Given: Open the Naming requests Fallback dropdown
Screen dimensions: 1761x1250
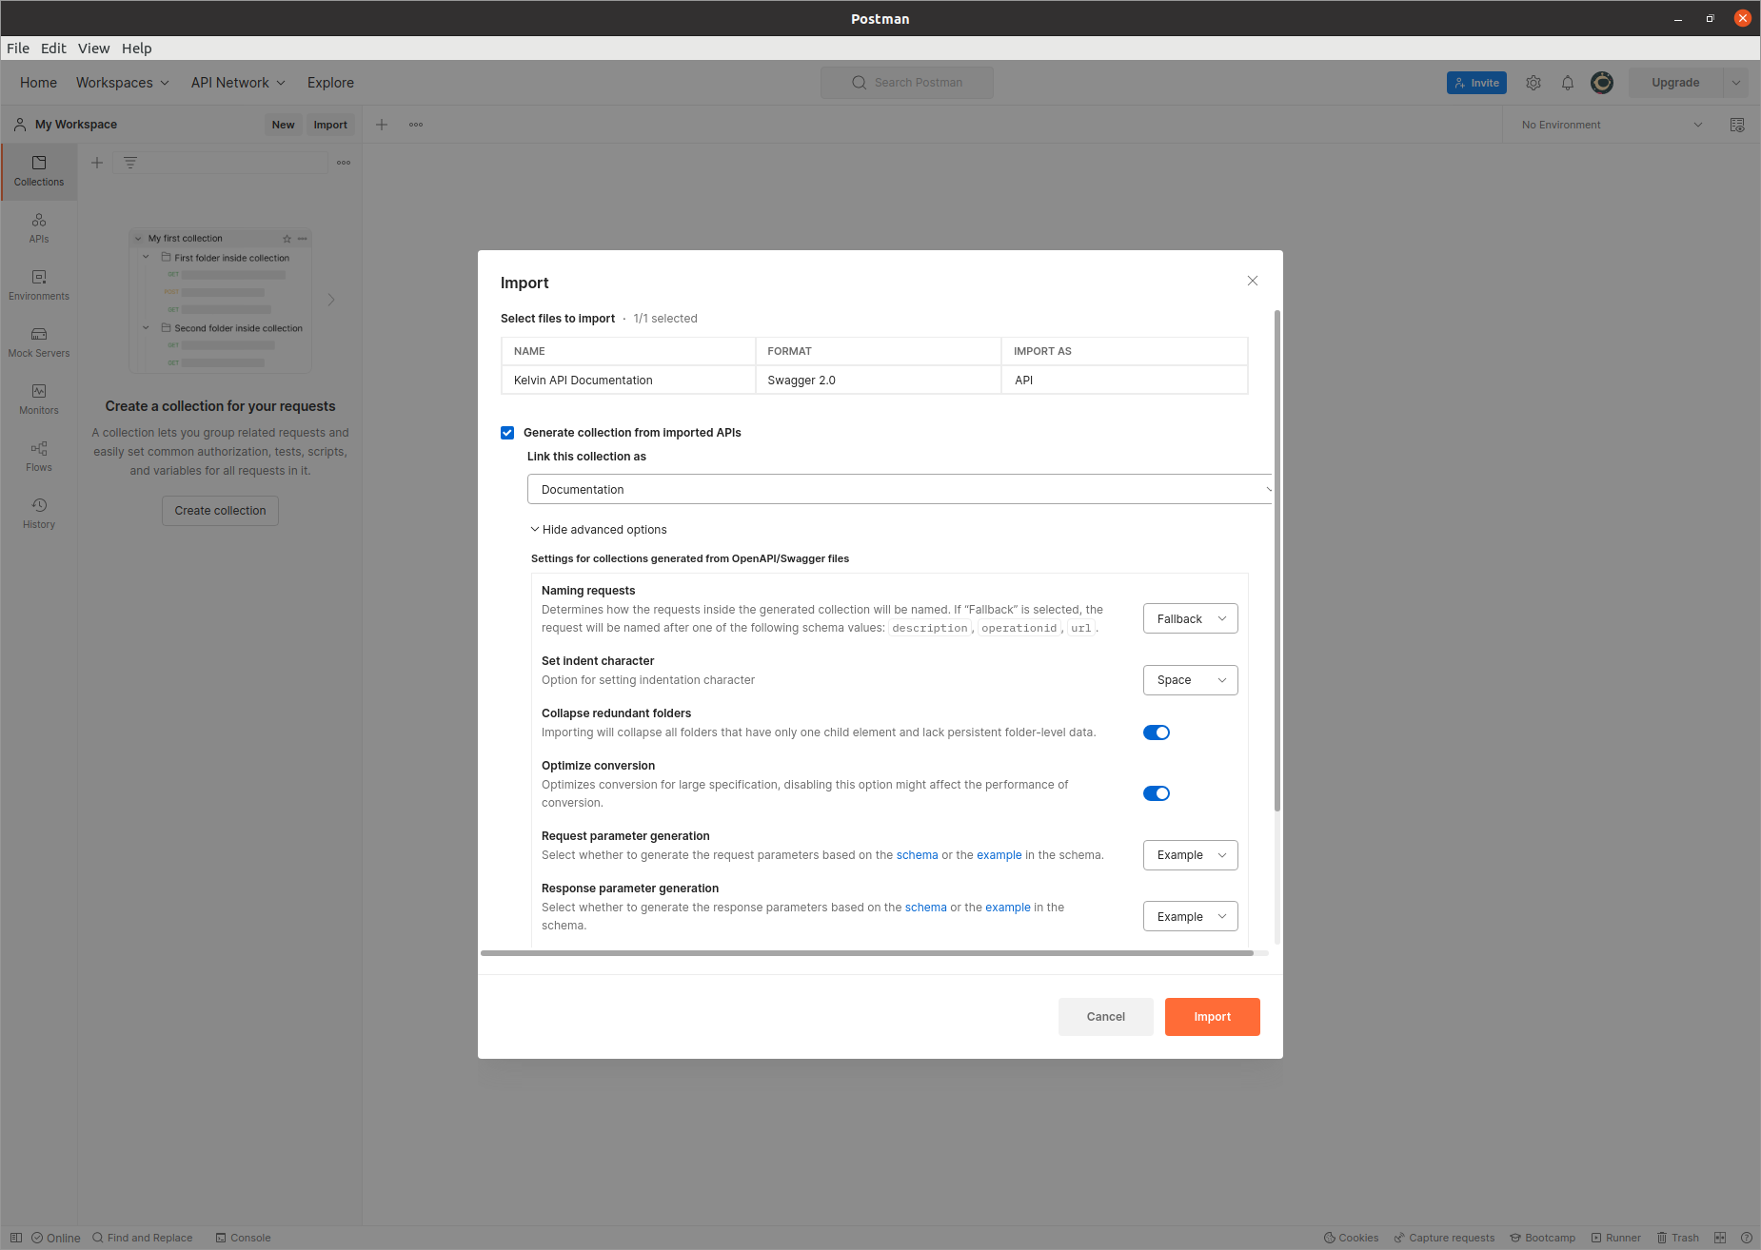Looking at the screenshot, I should (x=1190, y=618).
